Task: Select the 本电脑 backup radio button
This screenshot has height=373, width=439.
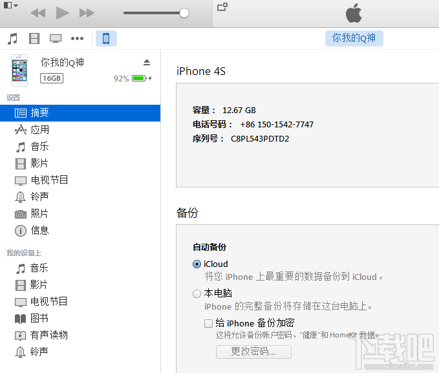Action: pos(197,293)
